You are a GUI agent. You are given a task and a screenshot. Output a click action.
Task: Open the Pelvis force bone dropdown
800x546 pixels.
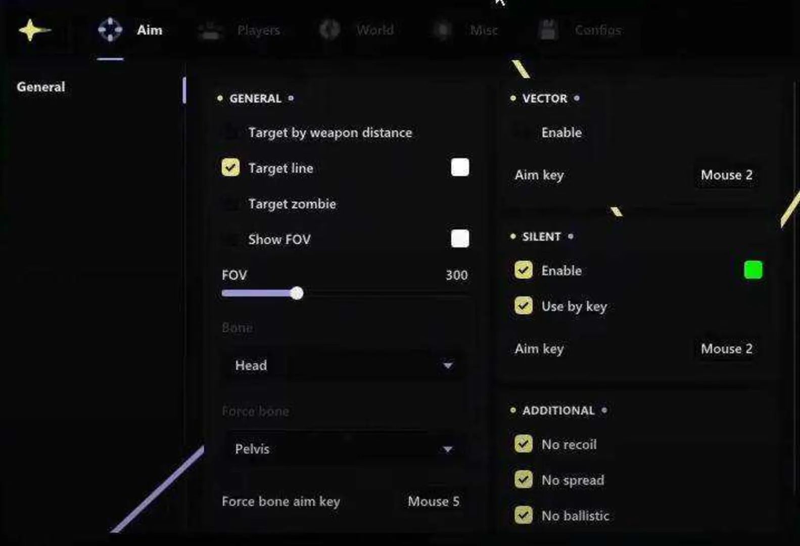344,448
